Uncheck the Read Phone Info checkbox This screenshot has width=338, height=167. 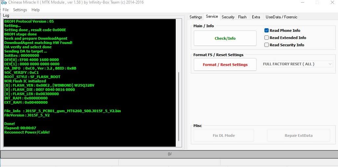[x=267, y=31]
